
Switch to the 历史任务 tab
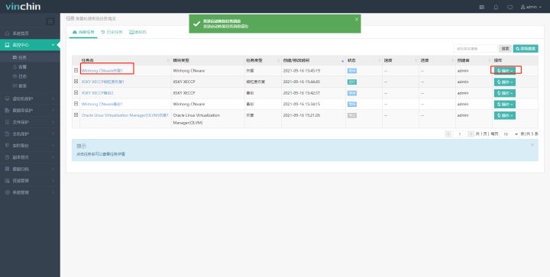(x=112, y=32)
